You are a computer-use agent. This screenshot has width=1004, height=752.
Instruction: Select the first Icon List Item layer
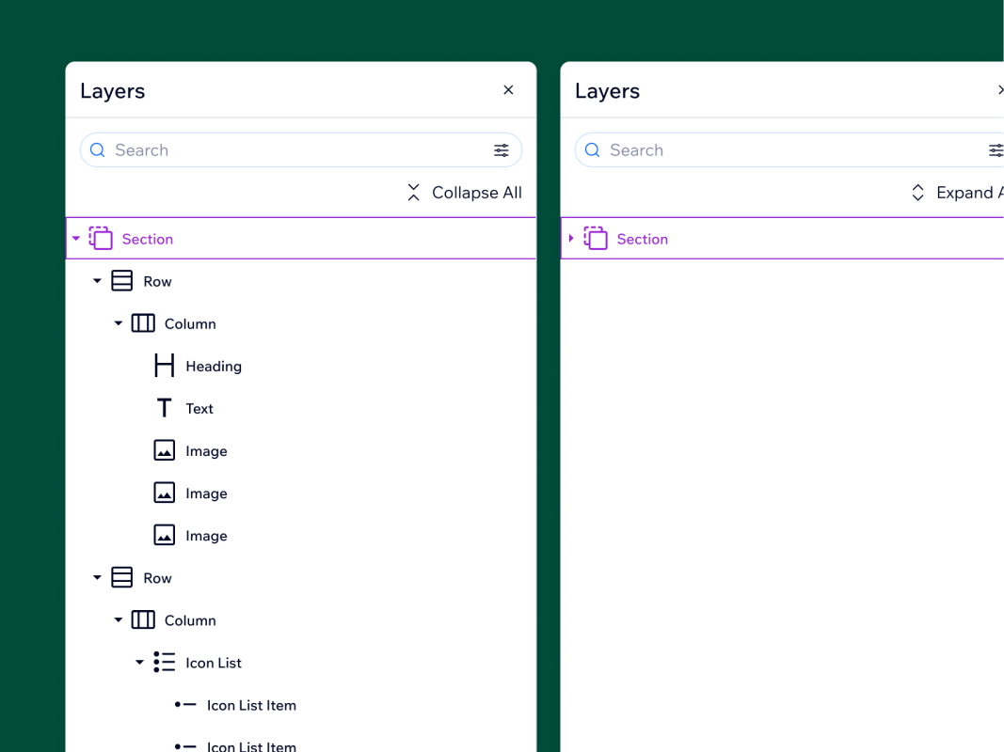251,705
